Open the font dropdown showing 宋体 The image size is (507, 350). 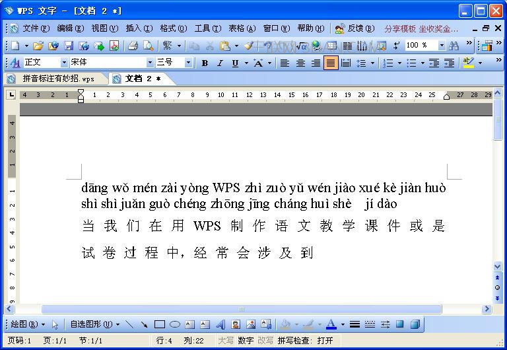click(x=150, y=62)
